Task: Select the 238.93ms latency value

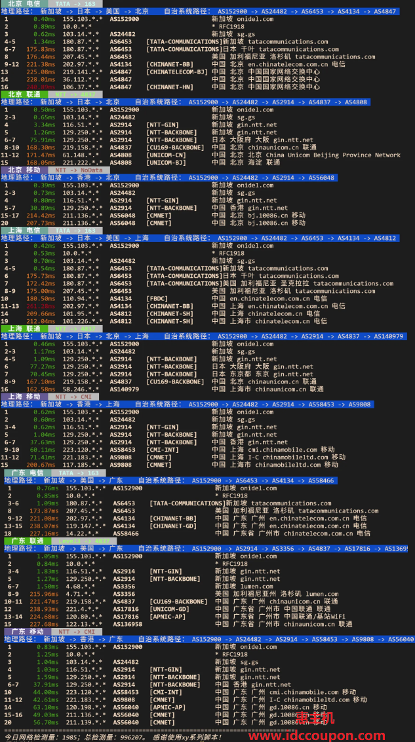Action: [x=44, y=609]
